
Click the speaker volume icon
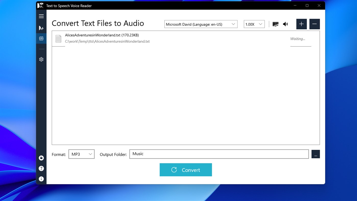(285, 24)
